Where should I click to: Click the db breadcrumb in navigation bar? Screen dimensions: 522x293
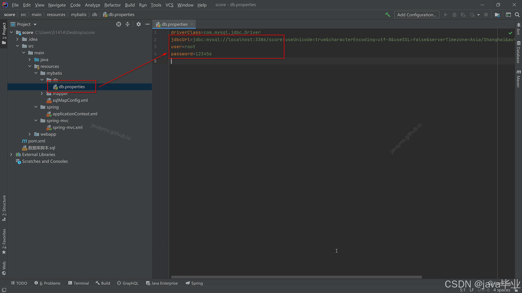pos(95,14)
